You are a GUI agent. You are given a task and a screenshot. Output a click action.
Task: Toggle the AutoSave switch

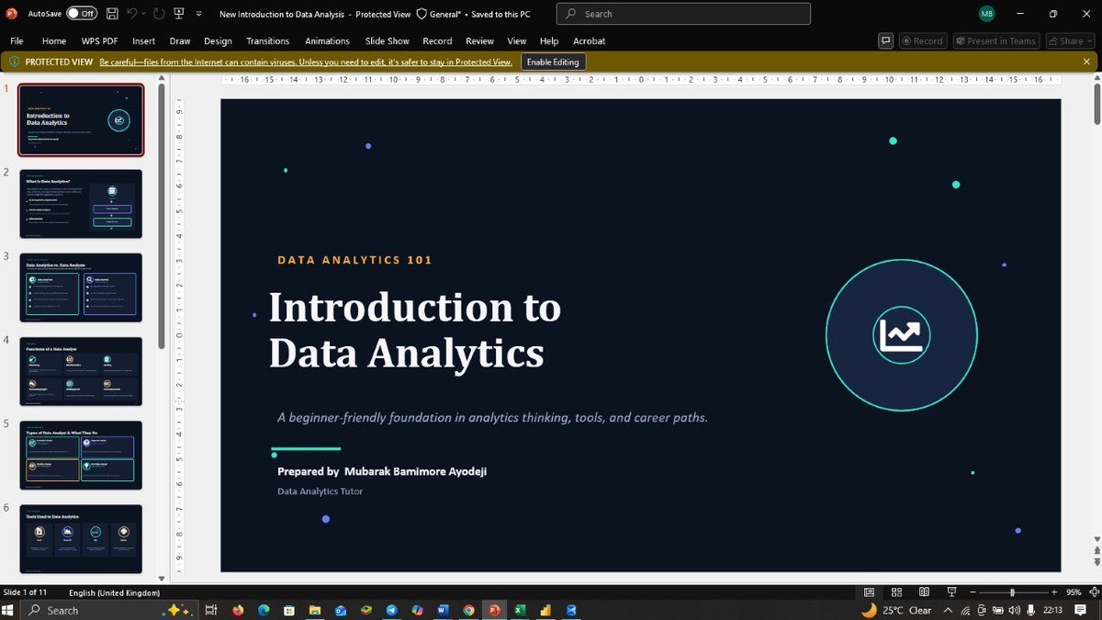(x=82, y=14)
